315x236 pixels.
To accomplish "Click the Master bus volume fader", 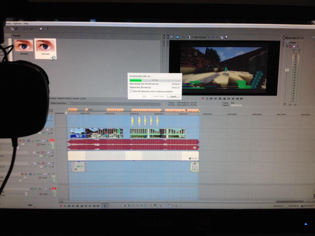I will (x=287, y=70).
